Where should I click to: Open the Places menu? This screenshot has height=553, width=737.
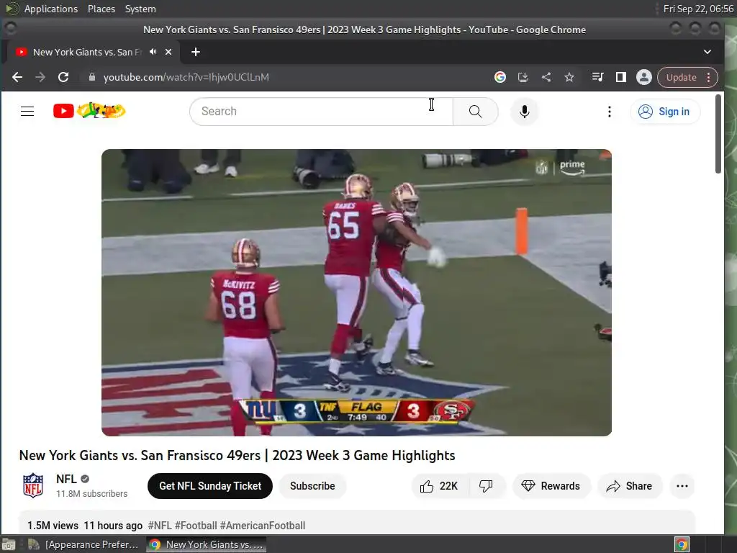click(101, 9)
